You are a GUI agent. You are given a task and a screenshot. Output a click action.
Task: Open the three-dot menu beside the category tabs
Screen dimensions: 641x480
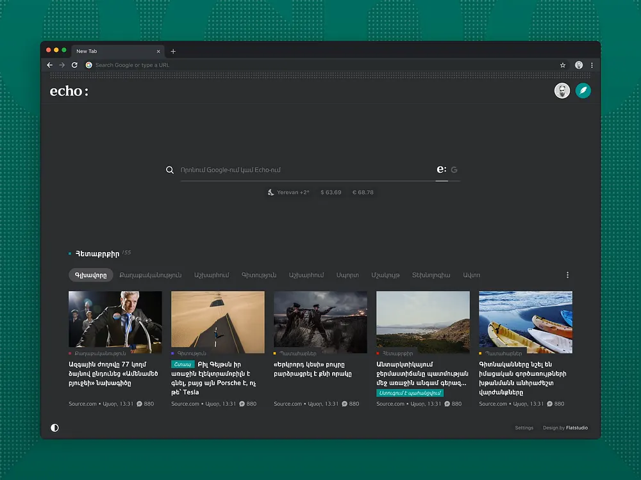tap(567, 275)
